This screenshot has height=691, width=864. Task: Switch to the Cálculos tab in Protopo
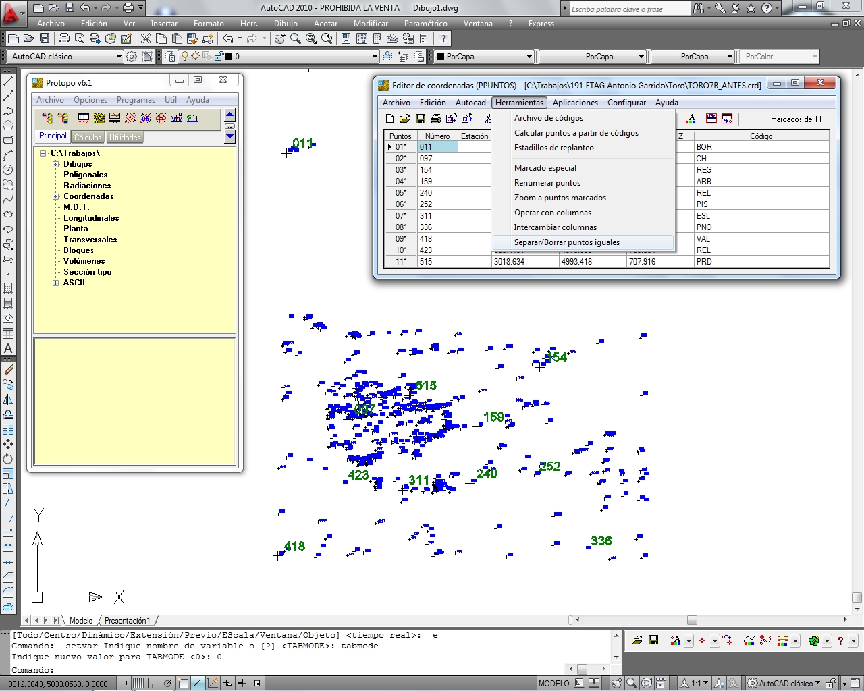(x=88, y=138)
